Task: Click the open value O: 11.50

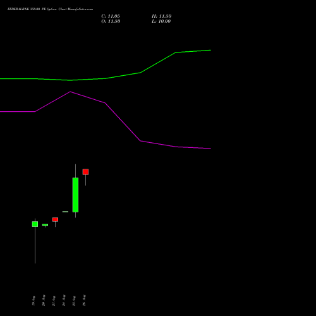Action: 111,21
